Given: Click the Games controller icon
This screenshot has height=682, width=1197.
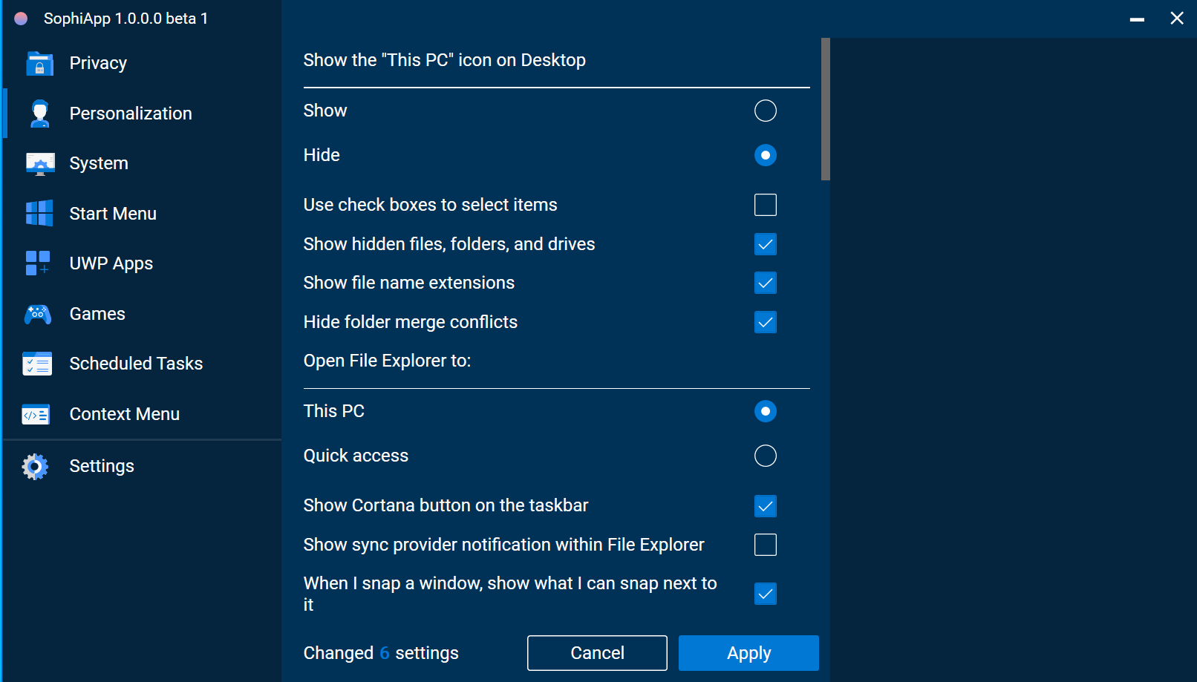Looking at the screenshot, I should coord(38,314).
